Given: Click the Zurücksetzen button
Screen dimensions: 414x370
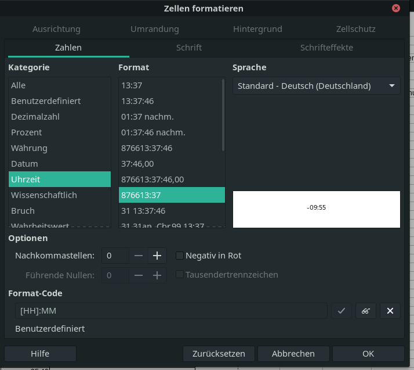Looking at the screenshot, I should (219, 354).
